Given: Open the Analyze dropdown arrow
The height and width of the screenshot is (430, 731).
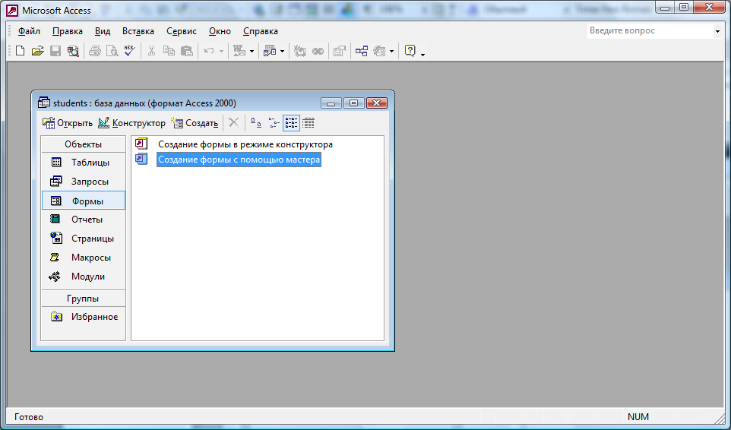Looking at the screenshot, I should pos(282,51).
